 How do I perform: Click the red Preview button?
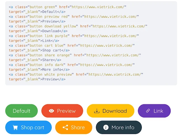coord(62,111)
